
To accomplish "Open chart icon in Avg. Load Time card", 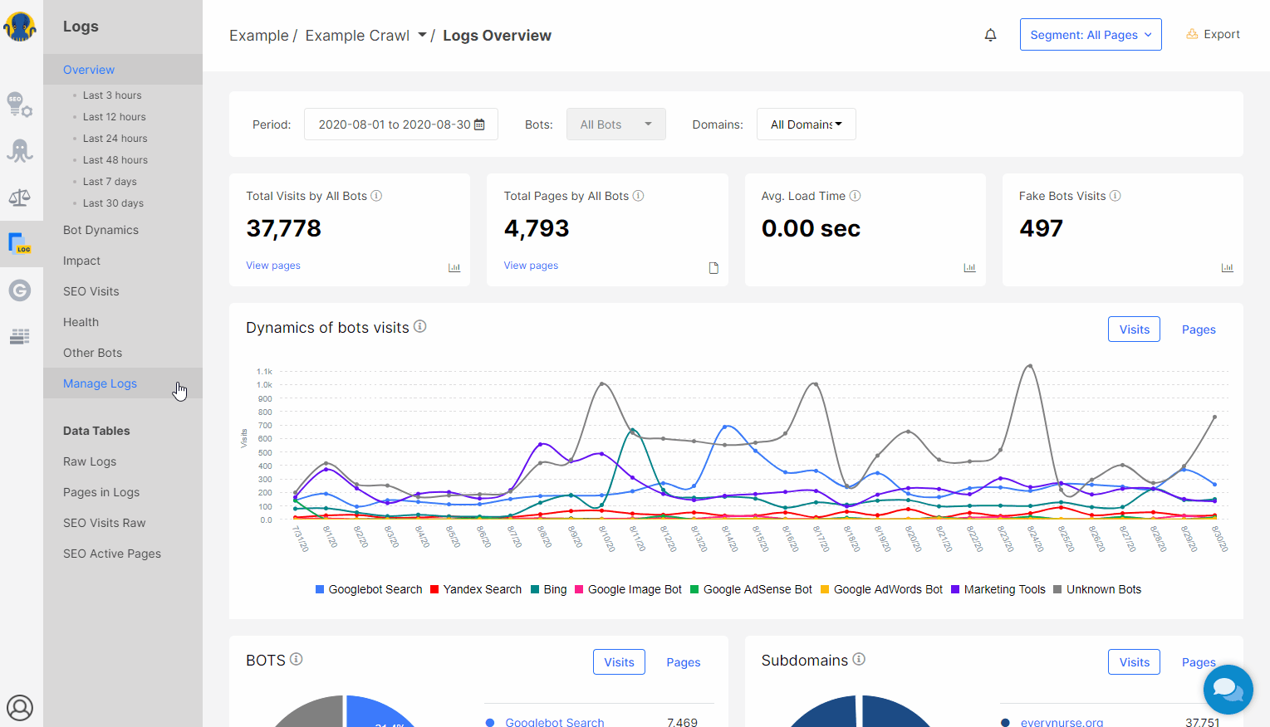I will click(969, 267).
